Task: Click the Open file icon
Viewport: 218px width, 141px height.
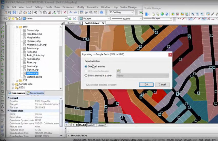Action: (x=10, y=12)
